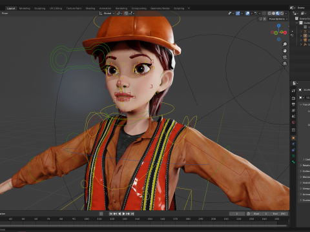
Task: Click the Start frame field
Action: (x=260, y=214)
